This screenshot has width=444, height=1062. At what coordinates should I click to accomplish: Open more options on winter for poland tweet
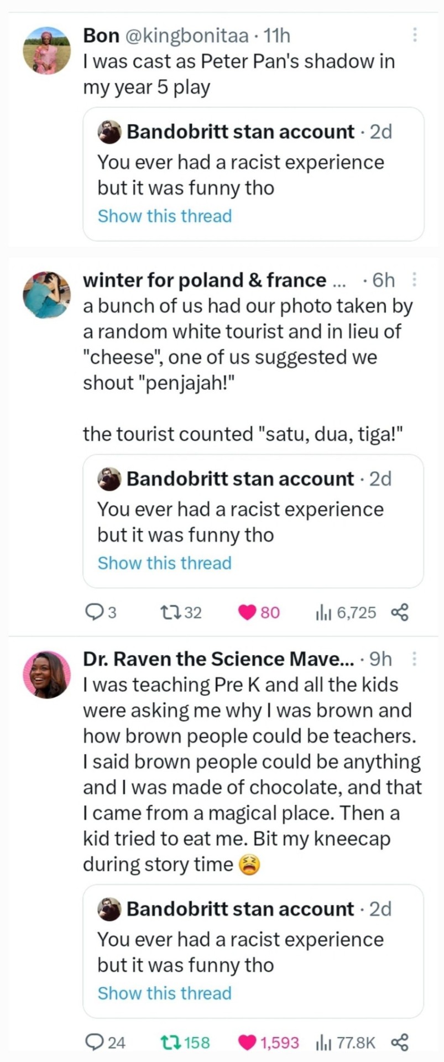coord(415,280)
